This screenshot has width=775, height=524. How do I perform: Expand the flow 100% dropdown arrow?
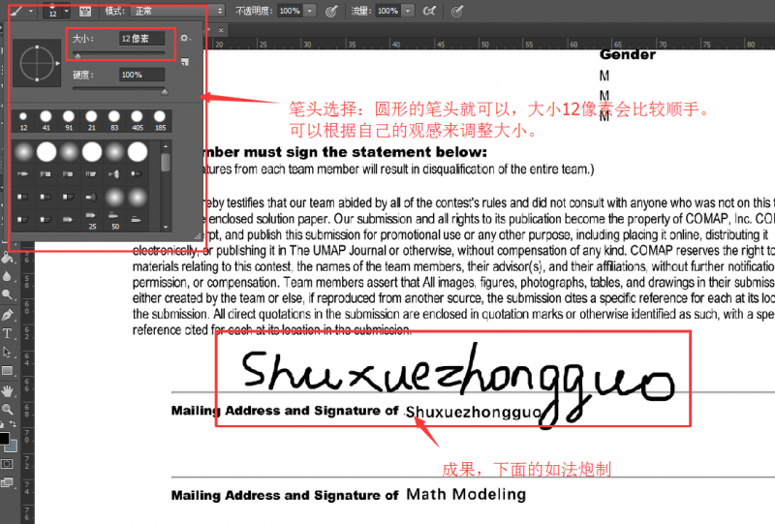pos(408,10)
